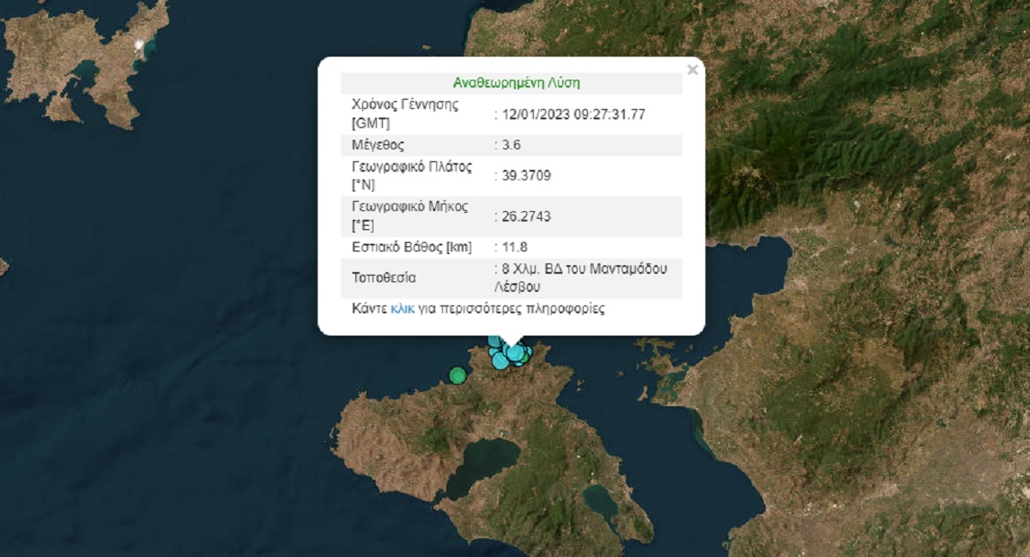Select the latitude value '39.3709'
The width and height of the screenshot is (1030, 557).
[x=526, y=176]
